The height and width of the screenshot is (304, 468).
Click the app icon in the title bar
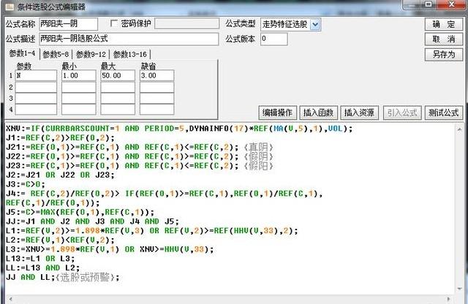[x=7, y=7]
